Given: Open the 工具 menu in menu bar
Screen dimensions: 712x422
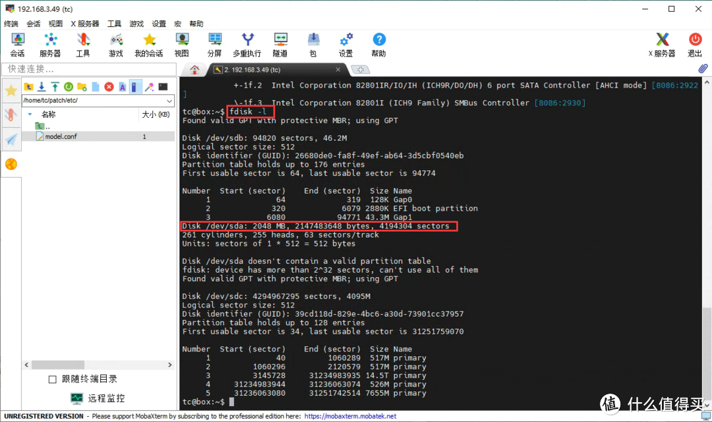Looking at the screenshot, I should [114, 24].
